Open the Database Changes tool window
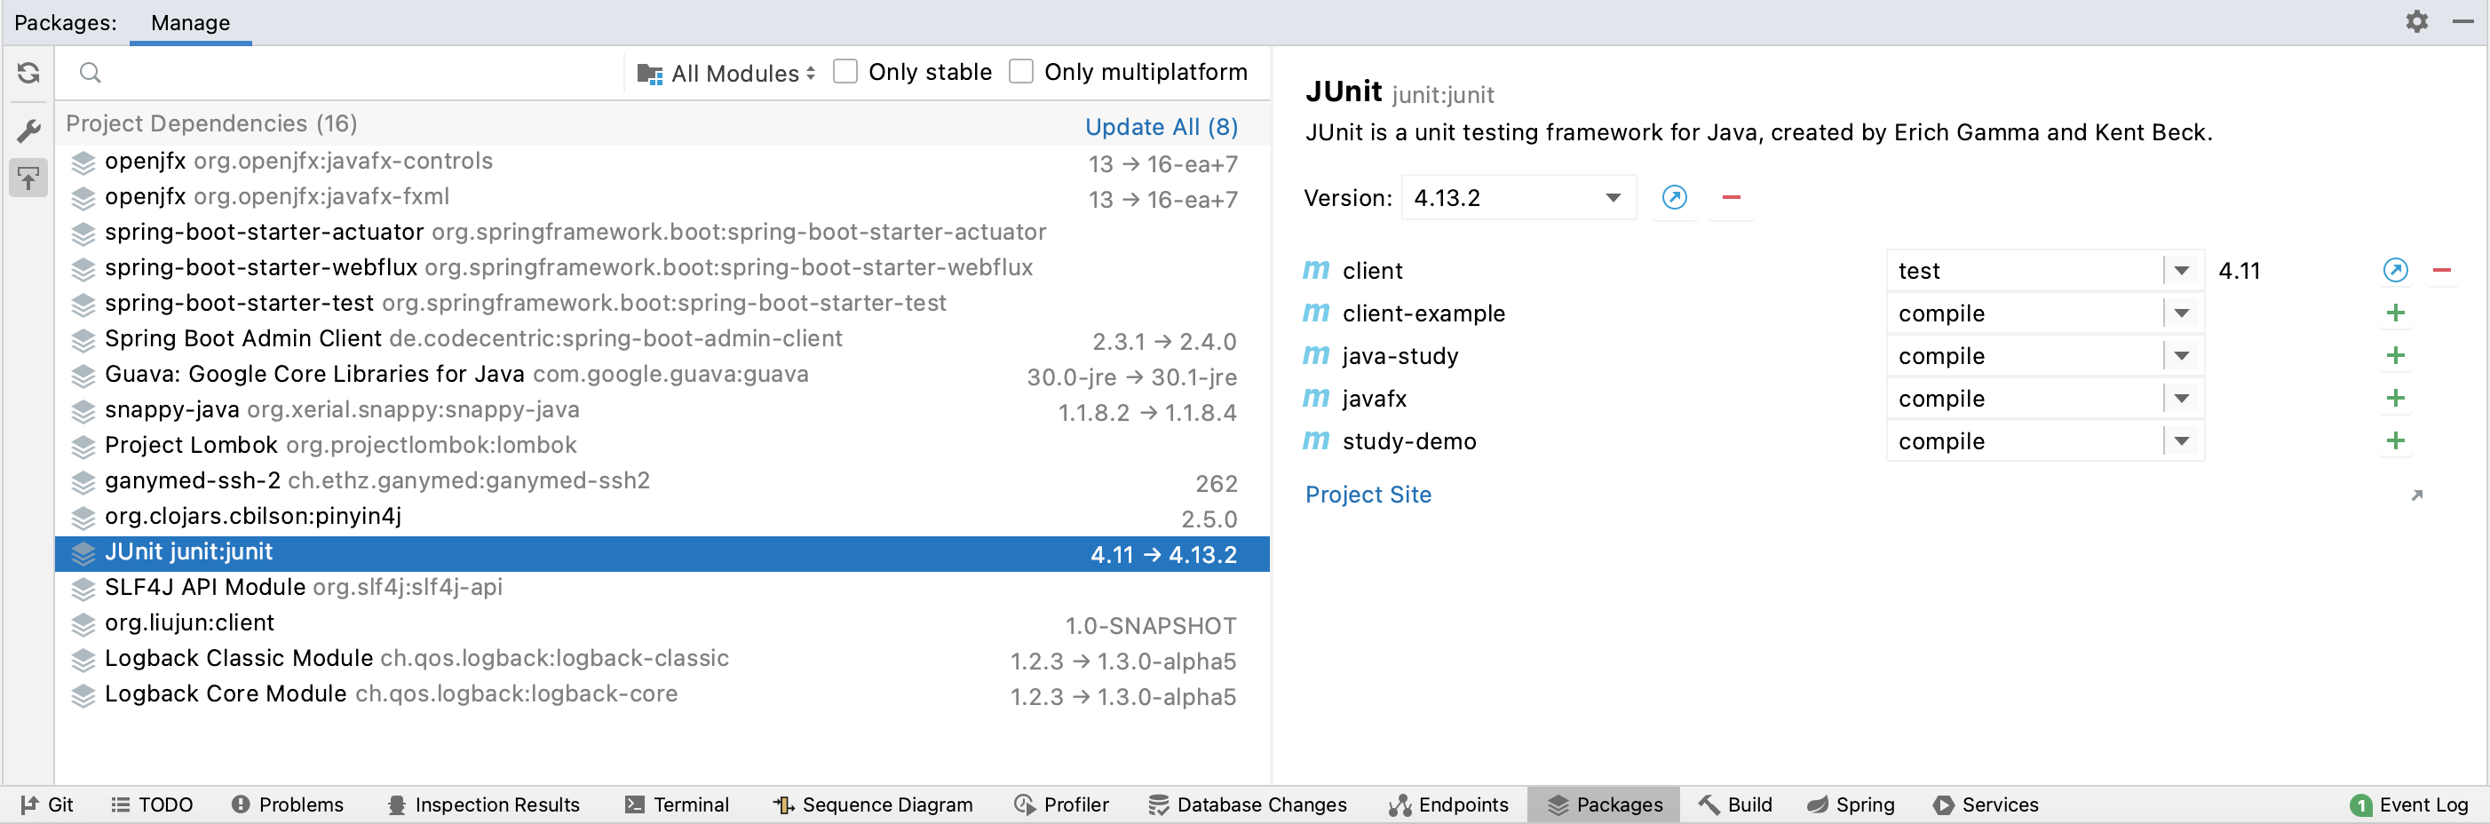 click(1247, 804)
